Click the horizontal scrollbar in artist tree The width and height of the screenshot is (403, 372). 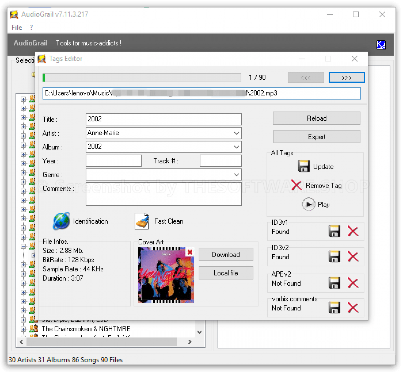pyautogui.click(x=102, y=342)
